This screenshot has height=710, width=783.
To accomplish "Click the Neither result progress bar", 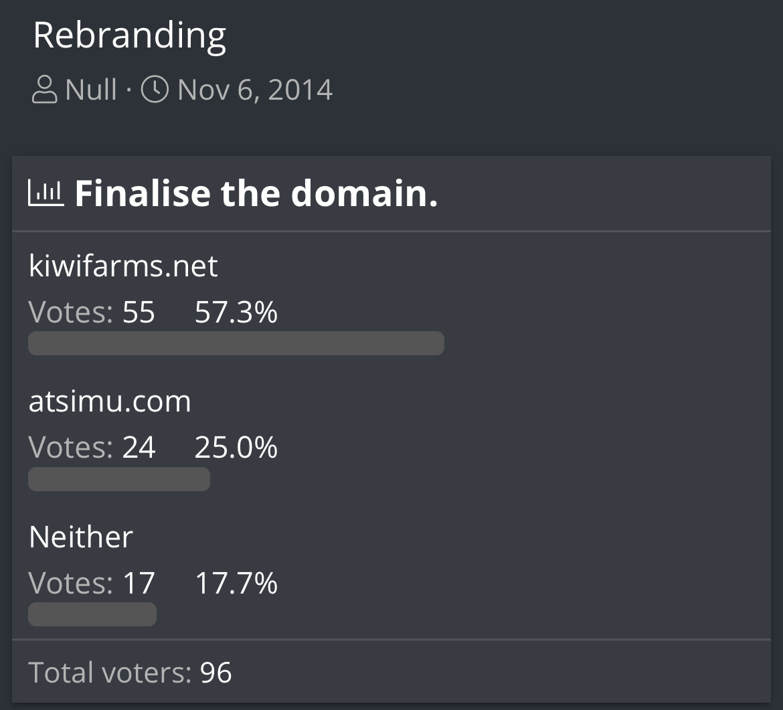I will (x=92, y=614).
